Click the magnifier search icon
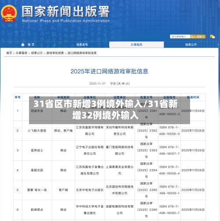220x221 pixels. coord(192,37)
